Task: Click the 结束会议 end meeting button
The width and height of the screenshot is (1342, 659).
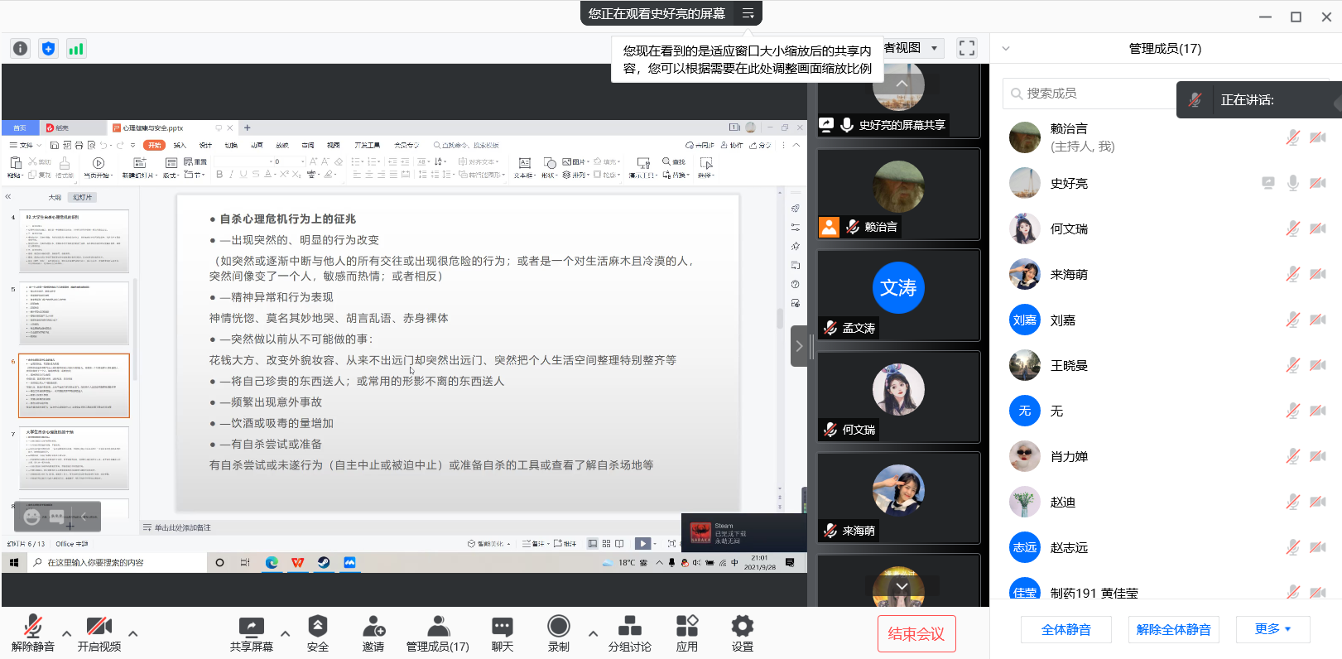Action: (x=916, y=633)
